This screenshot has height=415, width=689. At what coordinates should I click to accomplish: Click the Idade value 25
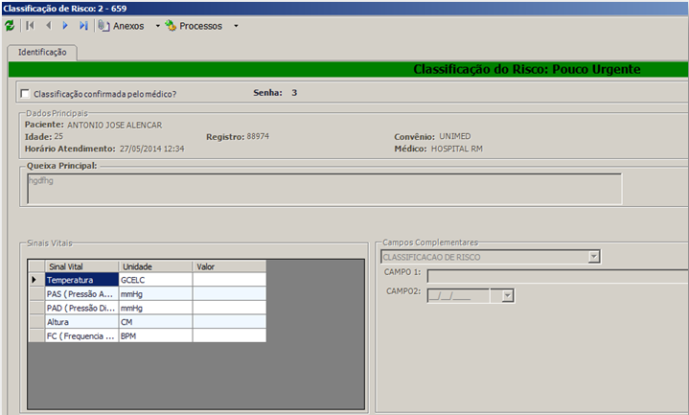[x=58, y=136]
